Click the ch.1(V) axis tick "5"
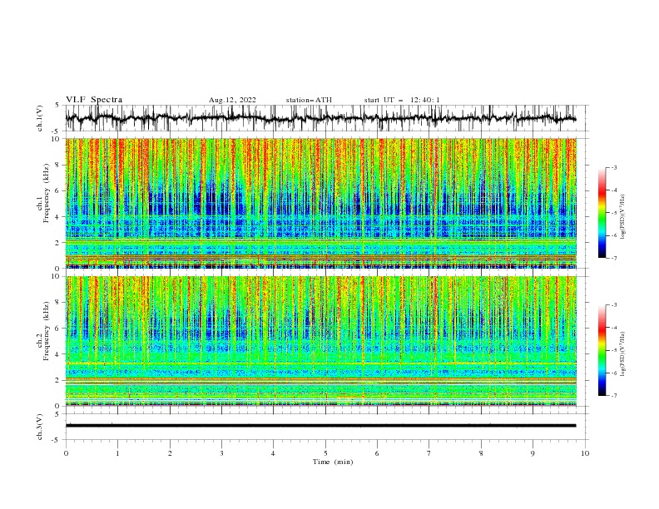Screen dimensions: 659x509 [57, 105]
